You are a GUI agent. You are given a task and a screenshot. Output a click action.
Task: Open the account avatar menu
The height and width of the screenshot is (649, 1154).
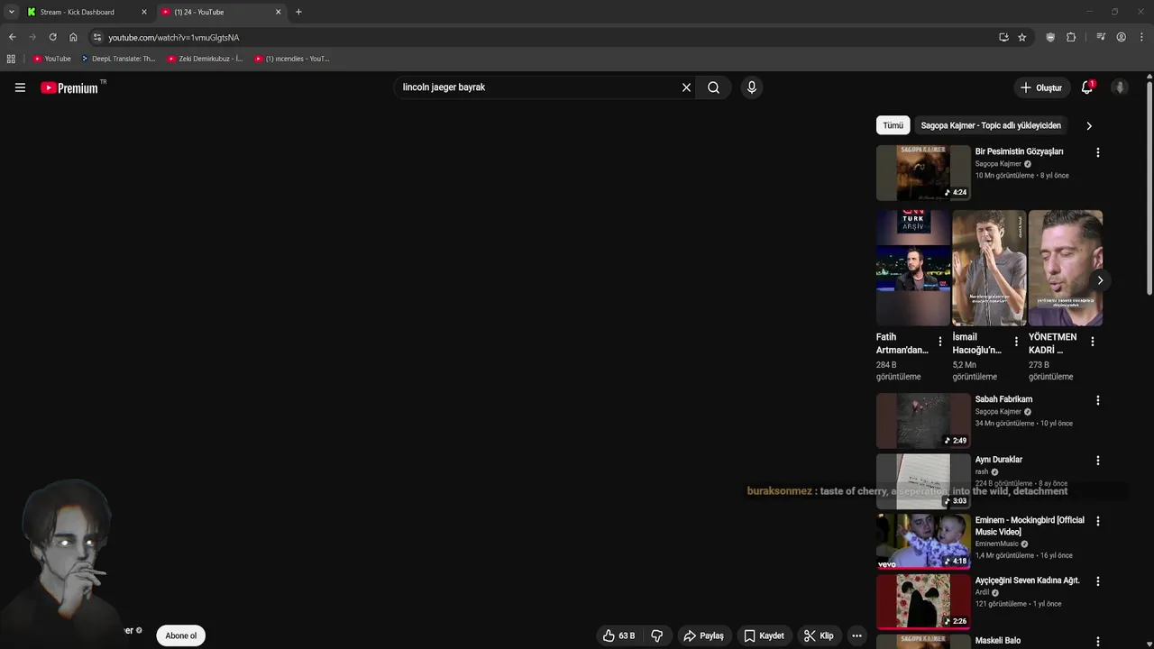[x=1120, y=87]
